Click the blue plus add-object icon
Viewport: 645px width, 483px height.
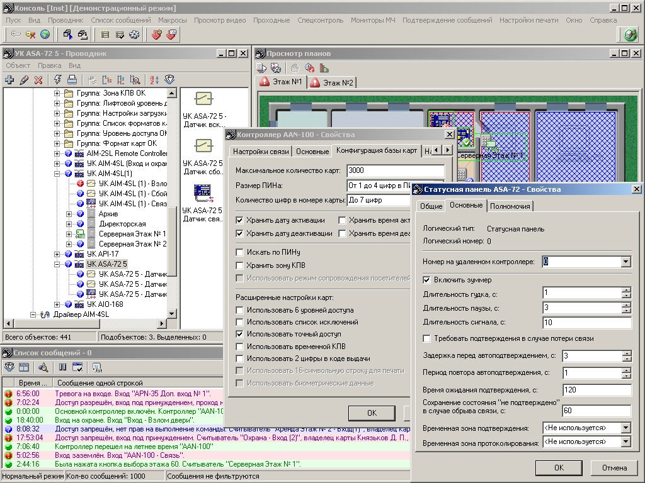pos(9,80)
